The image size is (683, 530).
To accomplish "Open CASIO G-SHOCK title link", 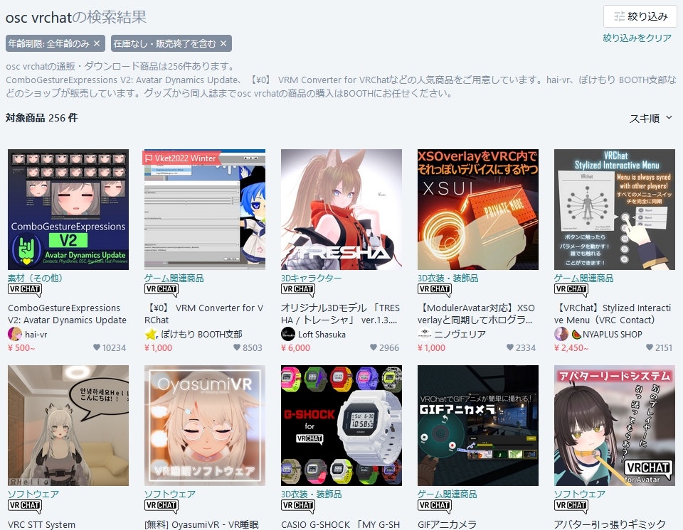I will pos(340,524).
